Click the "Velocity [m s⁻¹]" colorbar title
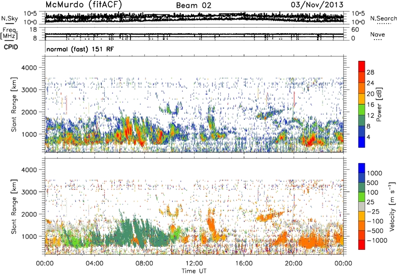This screenshot has width=397, height=274. (x=392, y=206)
